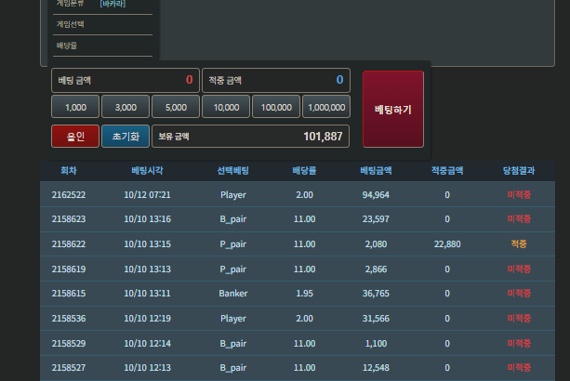Click the bet amount 23,597
The width and height of the screenshot is (570, 381).
[x=376, y=219]
